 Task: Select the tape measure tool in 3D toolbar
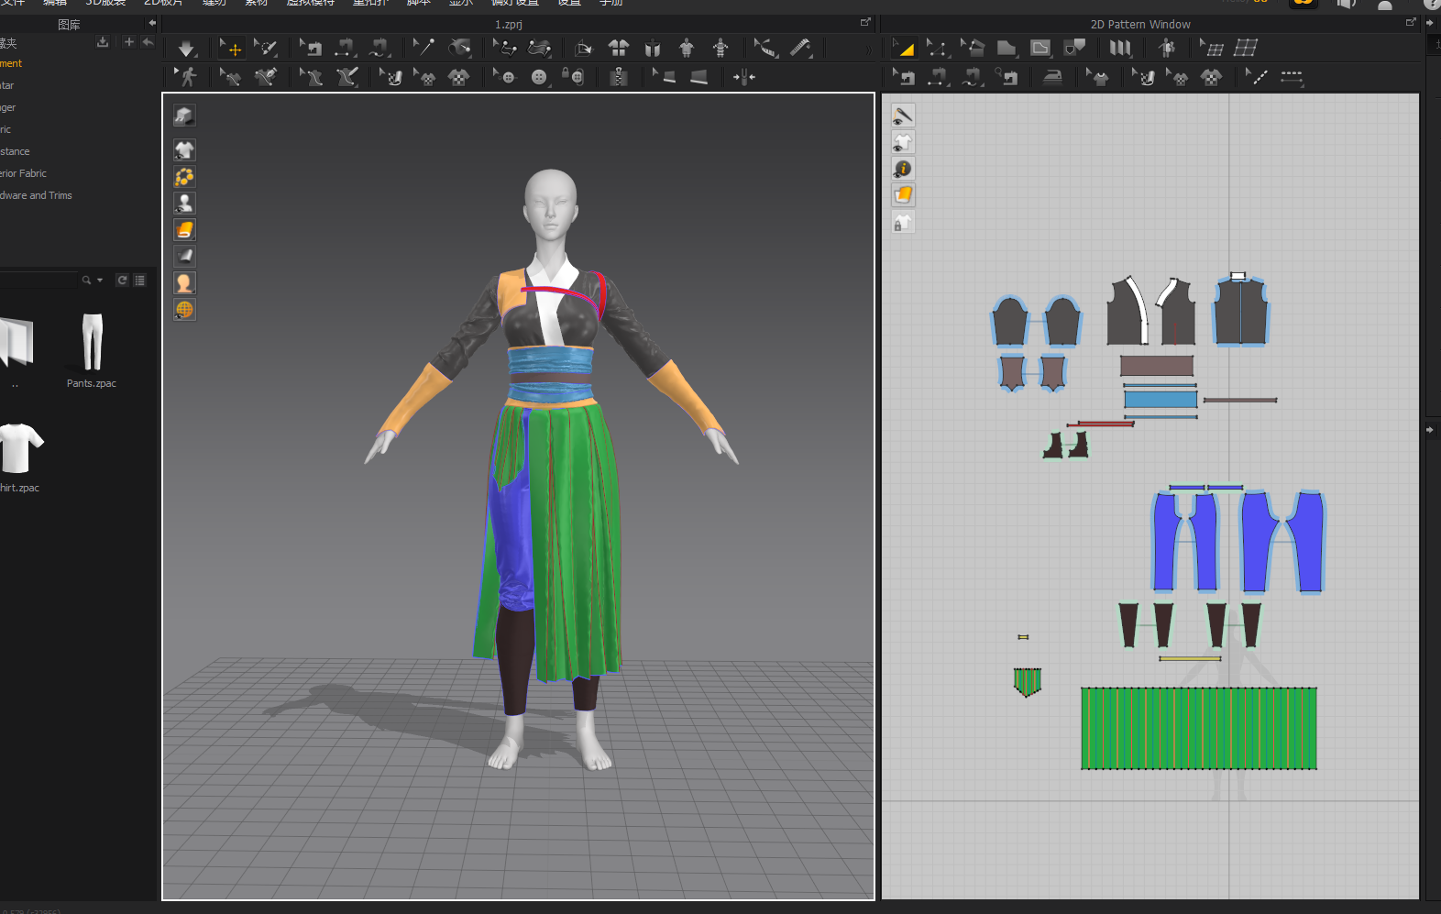pyautogui.click(x=800, y=48)
